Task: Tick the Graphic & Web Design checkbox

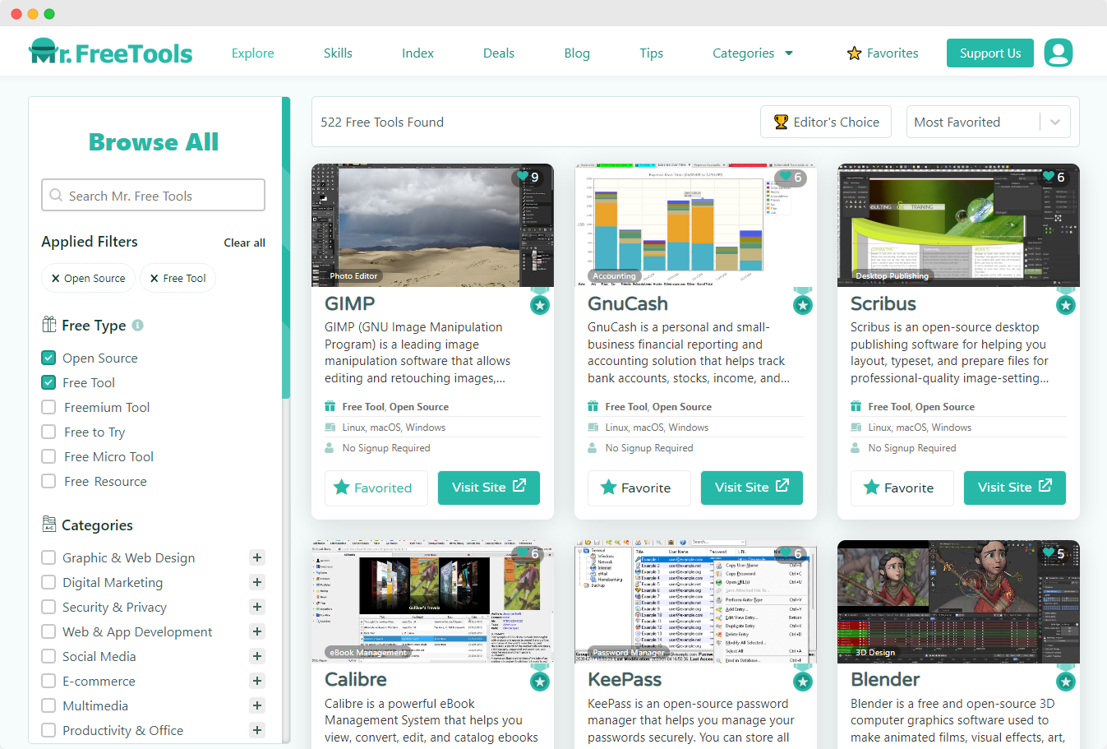Action: 48,557
